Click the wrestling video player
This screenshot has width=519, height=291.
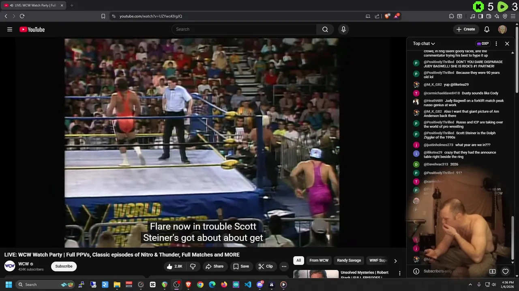tap(202, 143)
